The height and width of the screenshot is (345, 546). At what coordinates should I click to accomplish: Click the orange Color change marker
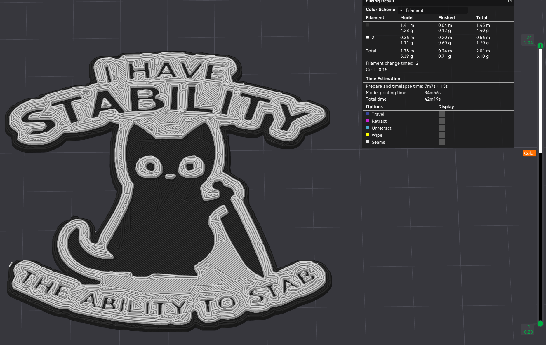click(x=529, y=153)
